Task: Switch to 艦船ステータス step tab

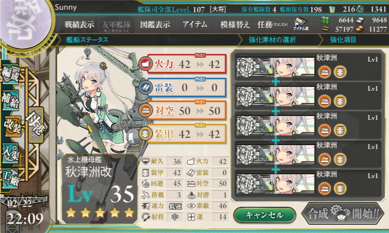Action: pos(87,40)
